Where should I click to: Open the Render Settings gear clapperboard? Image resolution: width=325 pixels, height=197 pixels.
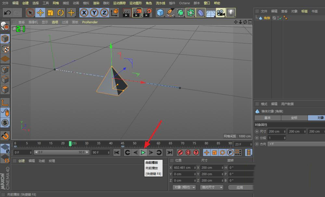pyautogui.click(x=147, y=13)
